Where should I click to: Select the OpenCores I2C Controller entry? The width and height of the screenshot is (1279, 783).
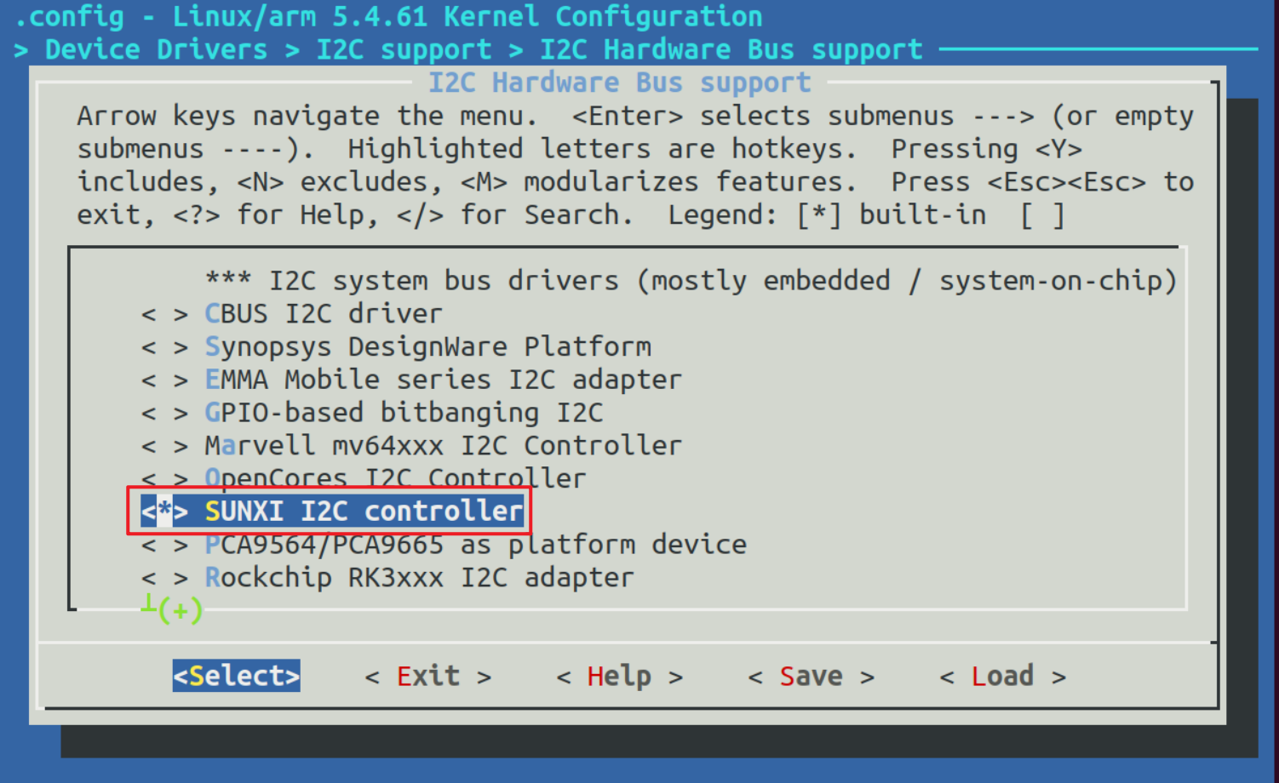coord(395,477)
